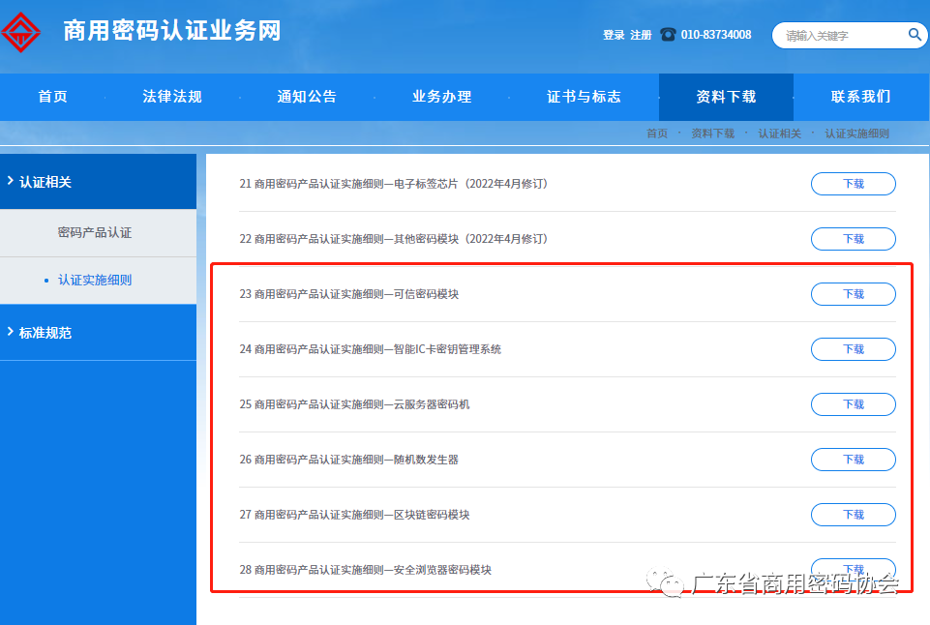Open the 注册 register link

(641, 35)
